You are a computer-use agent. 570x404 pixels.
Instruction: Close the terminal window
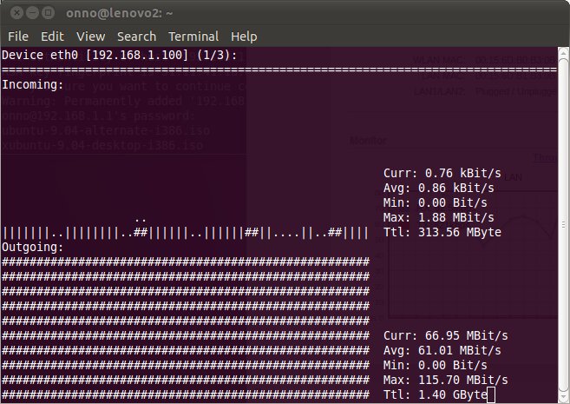(x=14, y=12)
